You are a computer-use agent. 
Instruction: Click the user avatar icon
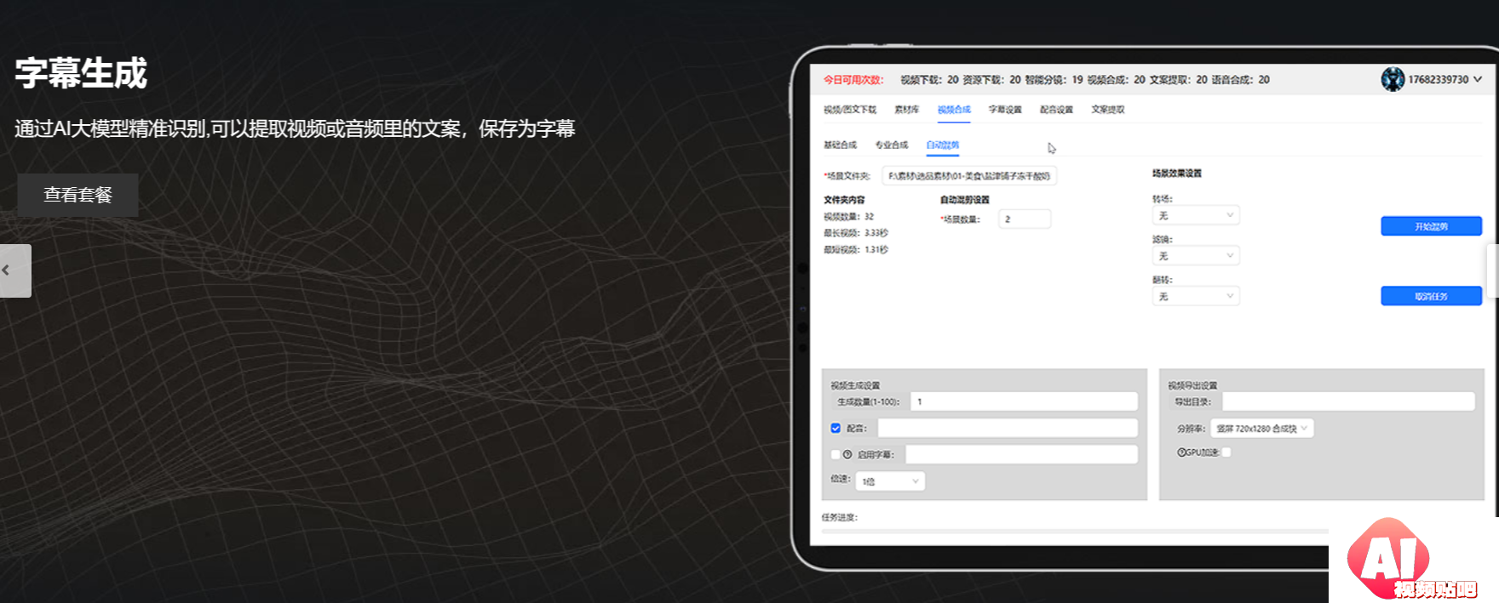(x=1393, y=79)
